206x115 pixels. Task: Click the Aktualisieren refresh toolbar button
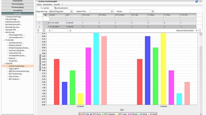coord(61,8)
